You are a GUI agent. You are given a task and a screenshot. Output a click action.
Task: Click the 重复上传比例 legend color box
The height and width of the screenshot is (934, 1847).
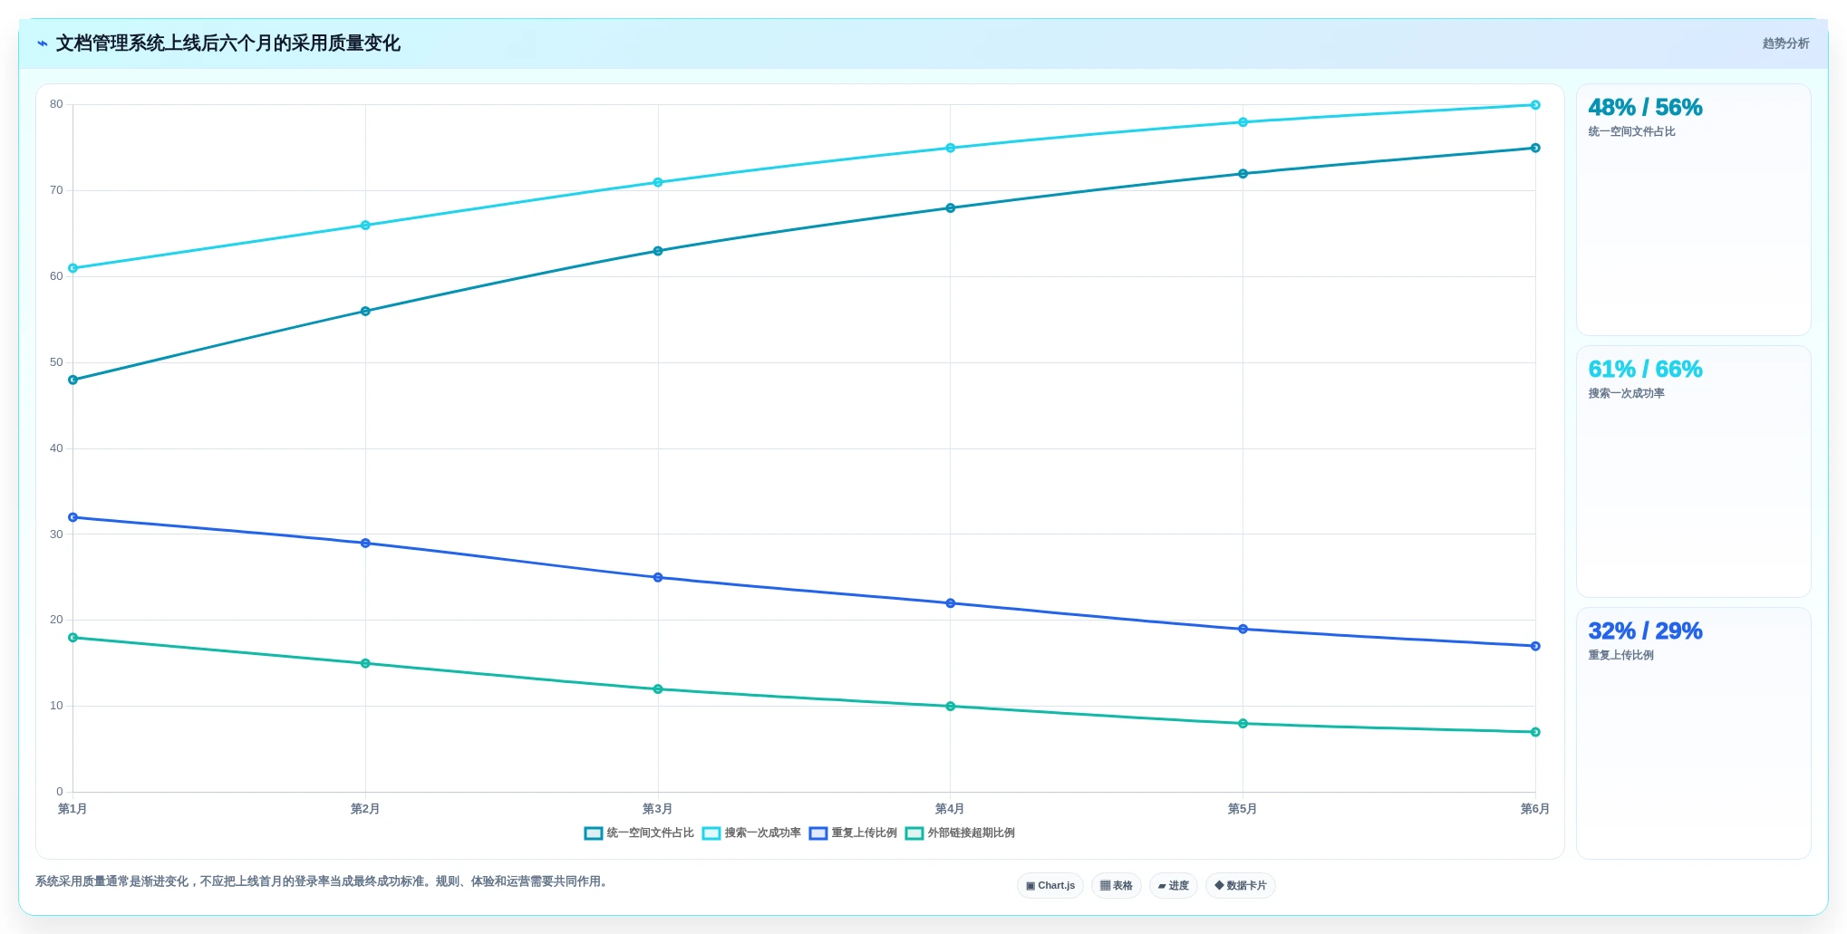pos(818,833)
